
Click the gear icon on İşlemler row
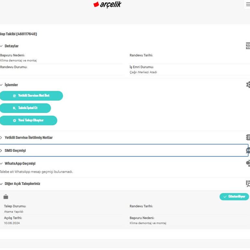[x=248, y=85]
